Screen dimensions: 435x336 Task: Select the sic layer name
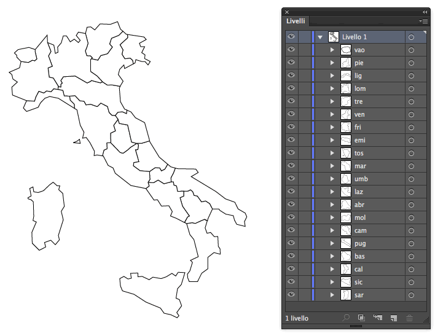pos(358,282)
